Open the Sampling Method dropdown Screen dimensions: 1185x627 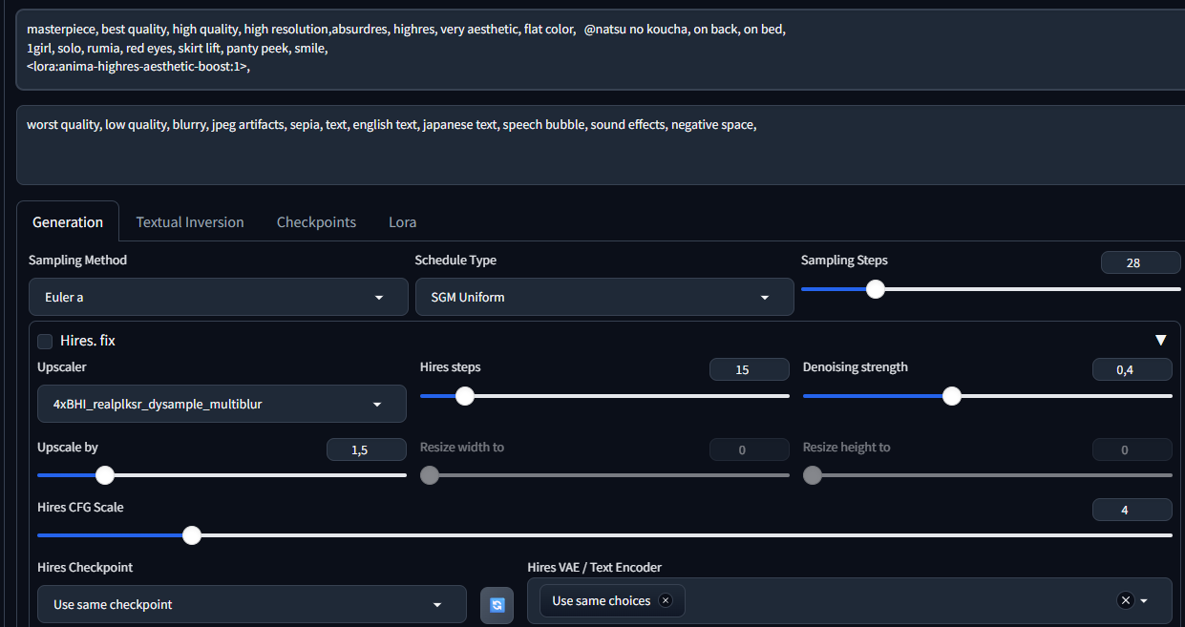[x=219, y=297]
